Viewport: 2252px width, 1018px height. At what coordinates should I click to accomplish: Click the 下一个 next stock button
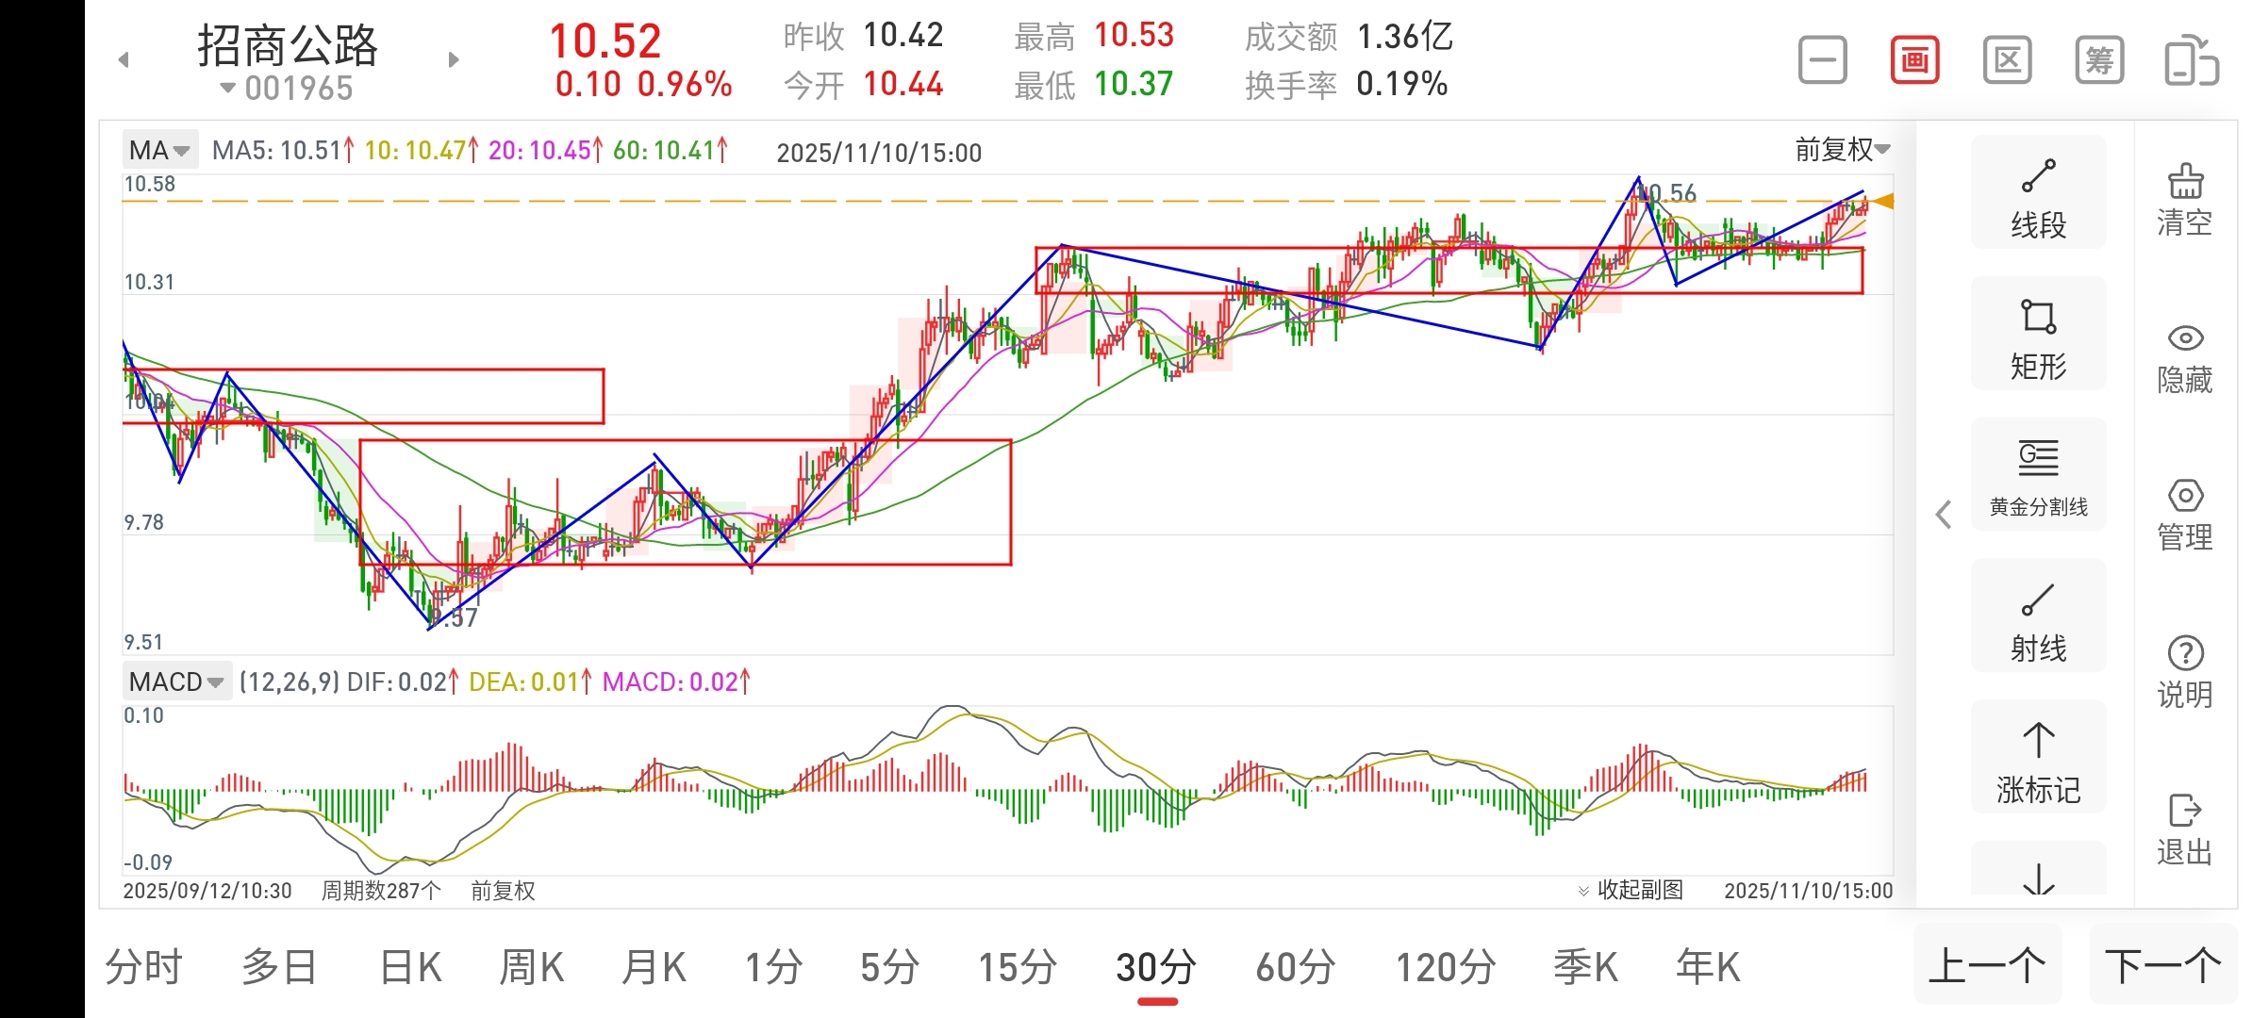click(x=2162, y=965)
